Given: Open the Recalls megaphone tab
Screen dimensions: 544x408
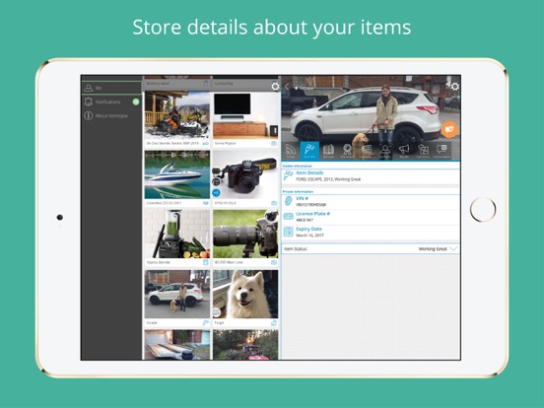Looking at the screenshot, I should (403, 151).
